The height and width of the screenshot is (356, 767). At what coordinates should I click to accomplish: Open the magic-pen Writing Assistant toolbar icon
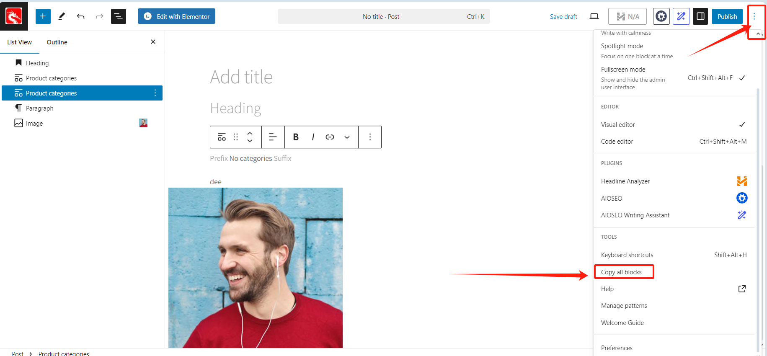tap(681, 16)
